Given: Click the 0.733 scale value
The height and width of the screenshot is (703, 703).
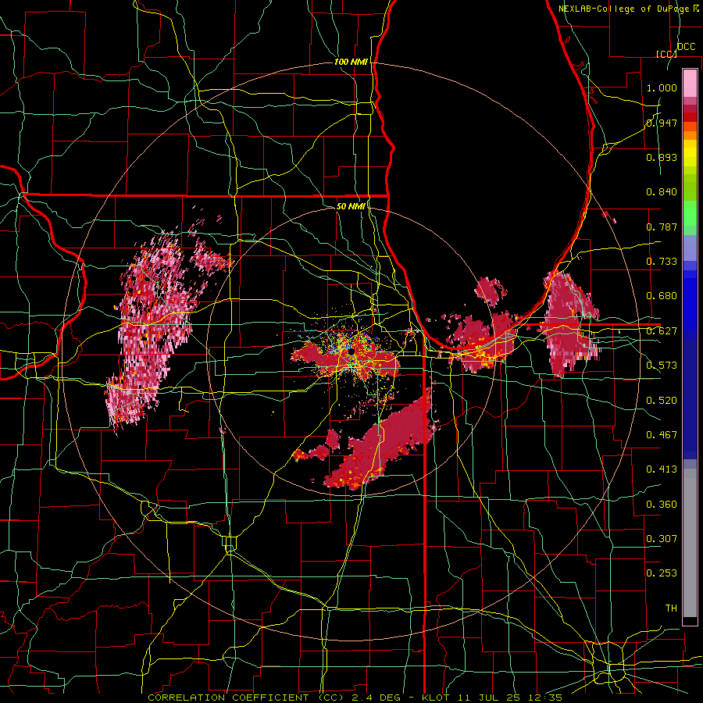Looking at the screenshot, I should click(x=662, y=262).
